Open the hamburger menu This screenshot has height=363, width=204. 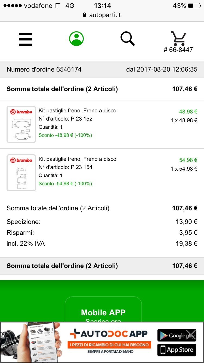tap(26, 39)
